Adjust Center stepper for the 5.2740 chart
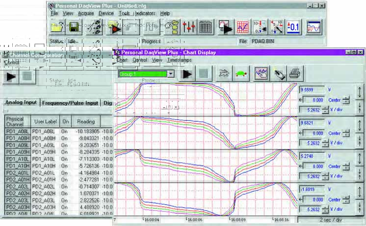 pos(346,167)
